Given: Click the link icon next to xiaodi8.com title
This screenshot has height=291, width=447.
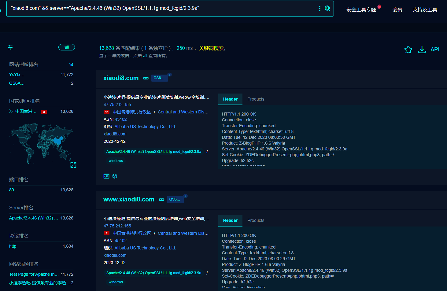Looking at the screenshot, I should pos(146,78).
